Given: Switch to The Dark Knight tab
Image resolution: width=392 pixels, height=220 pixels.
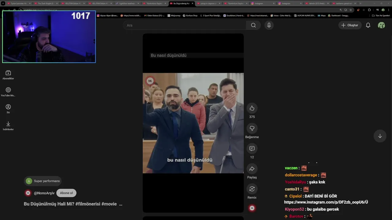Looking at the screenshot, I should coord(46,3).
